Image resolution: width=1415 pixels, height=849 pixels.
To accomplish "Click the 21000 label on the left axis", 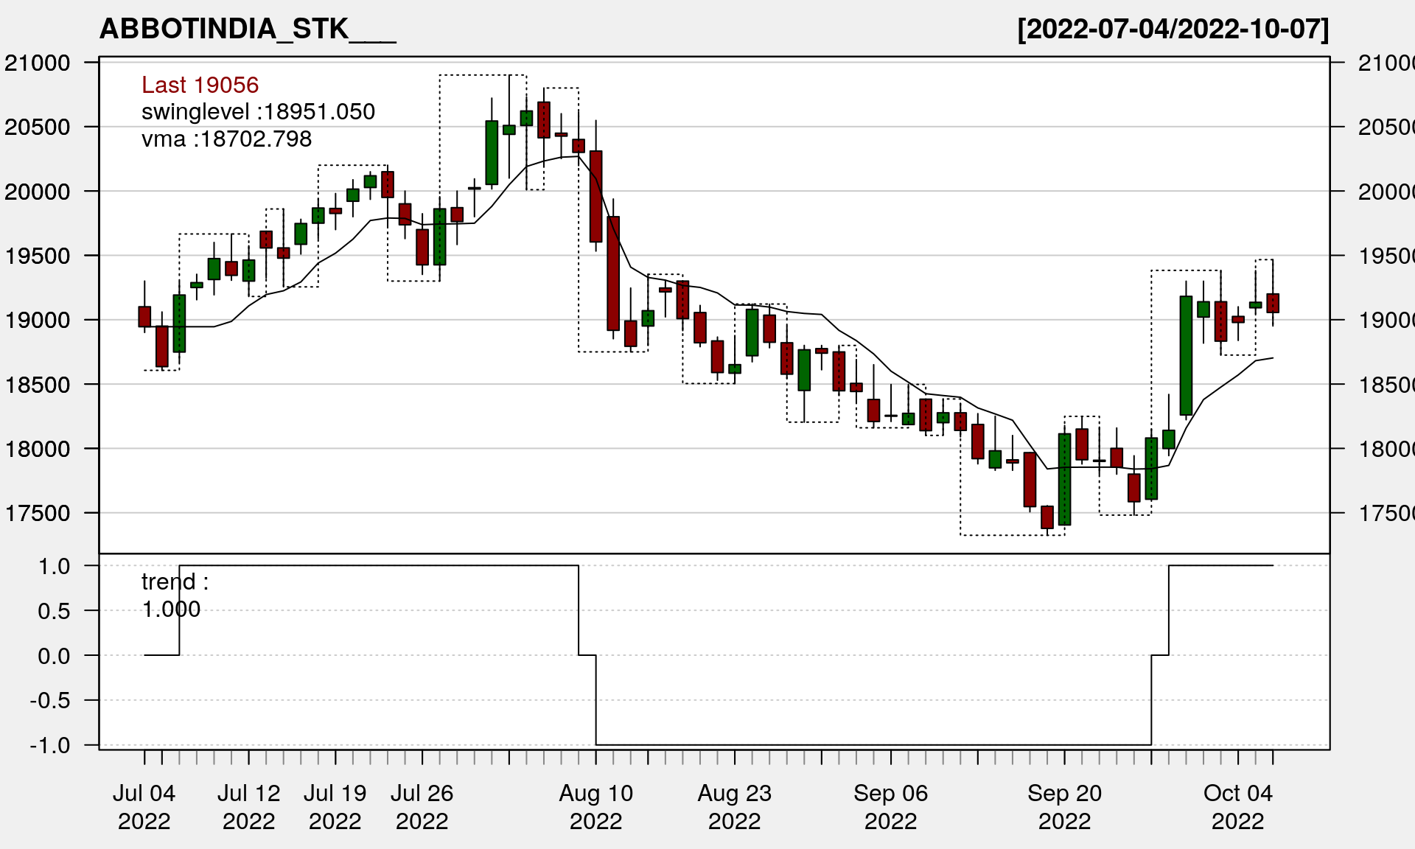I will tap(38, 63).
